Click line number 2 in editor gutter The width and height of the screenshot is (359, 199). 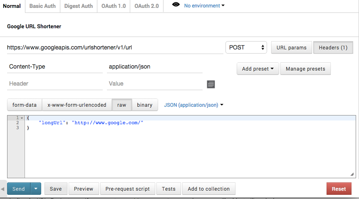pyautogui.click(x=17, y=123)
